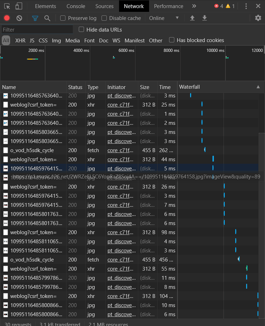The image size is (265, 326).
Task: Open the Sources tab
Action: 104,6
